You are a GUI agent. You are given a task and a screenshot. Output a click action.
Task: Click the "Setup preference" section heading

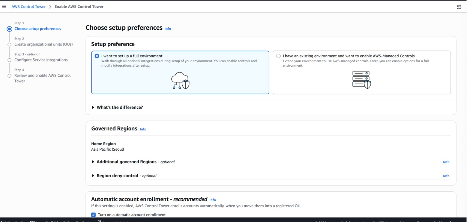[113, 44]
